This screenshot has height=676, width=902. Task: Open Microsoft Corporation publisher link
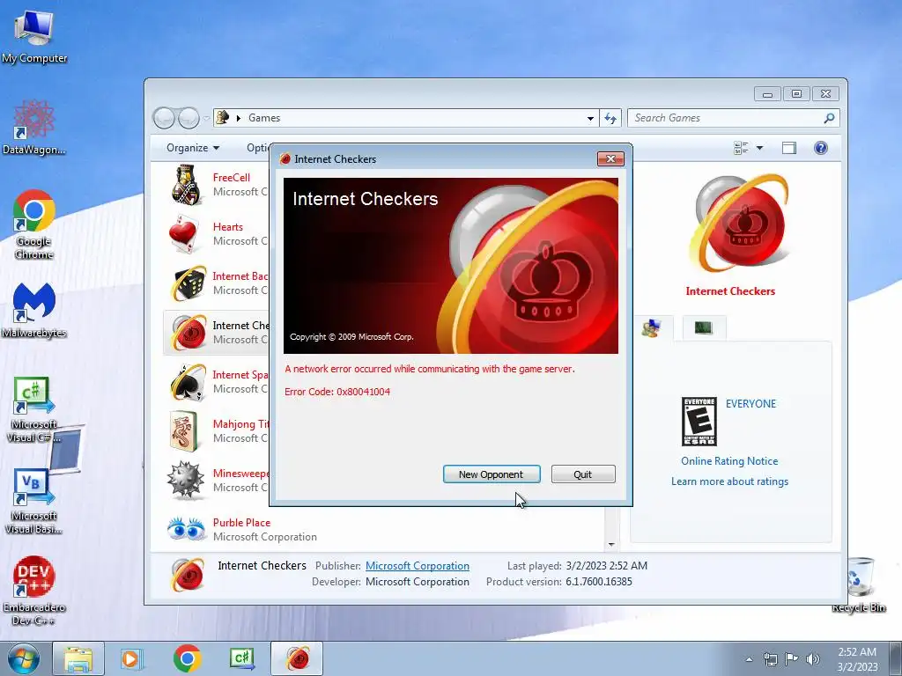pyautogui.click(x=417, y=566)
